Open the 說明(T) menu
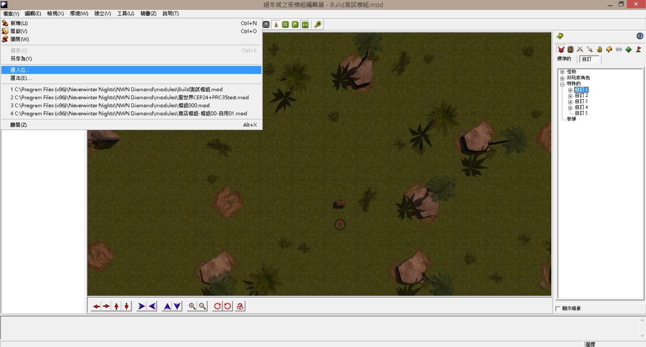Image resolution: width=646 pixels, height=347 pixels. pos(170,13)
